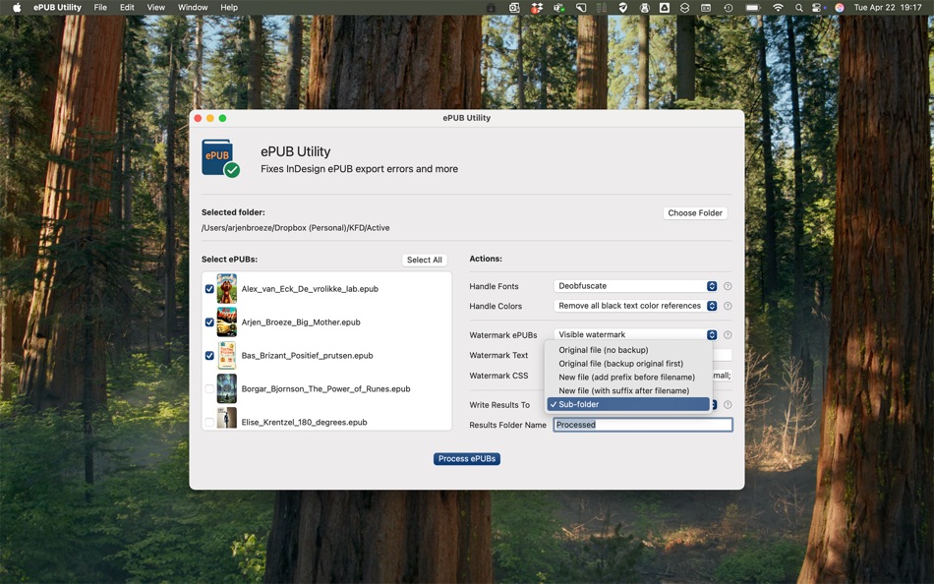Click the Bas_Brizant_Positief_prutsen.epub filename

pos(308,355)
